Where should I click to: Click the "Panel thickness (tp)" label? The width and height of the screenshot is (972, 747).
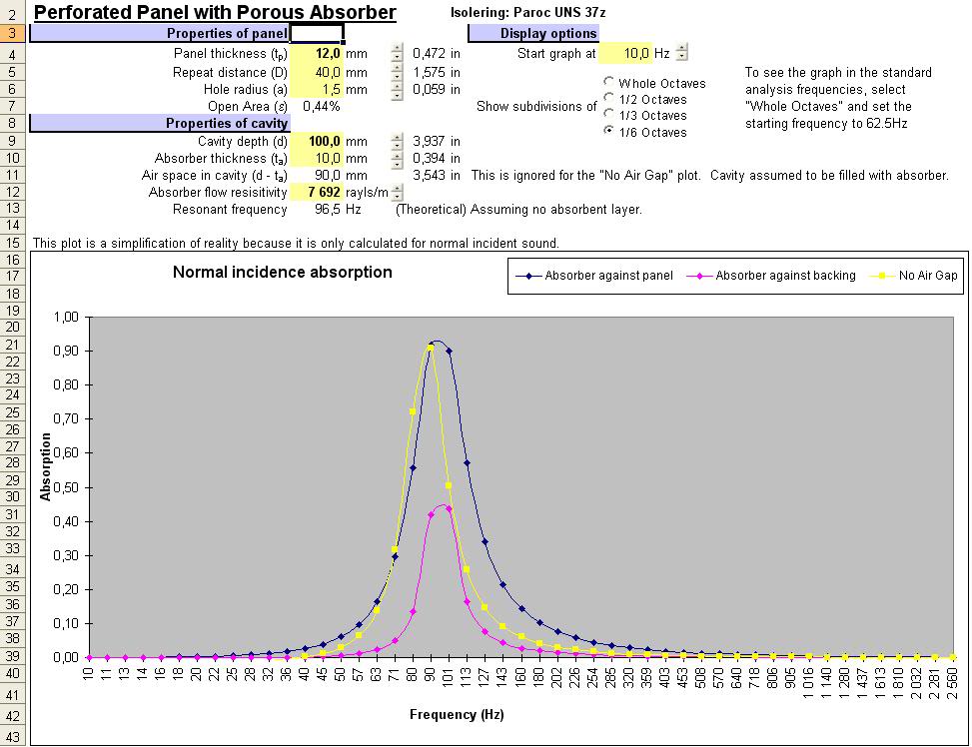[x=231, y=55]
